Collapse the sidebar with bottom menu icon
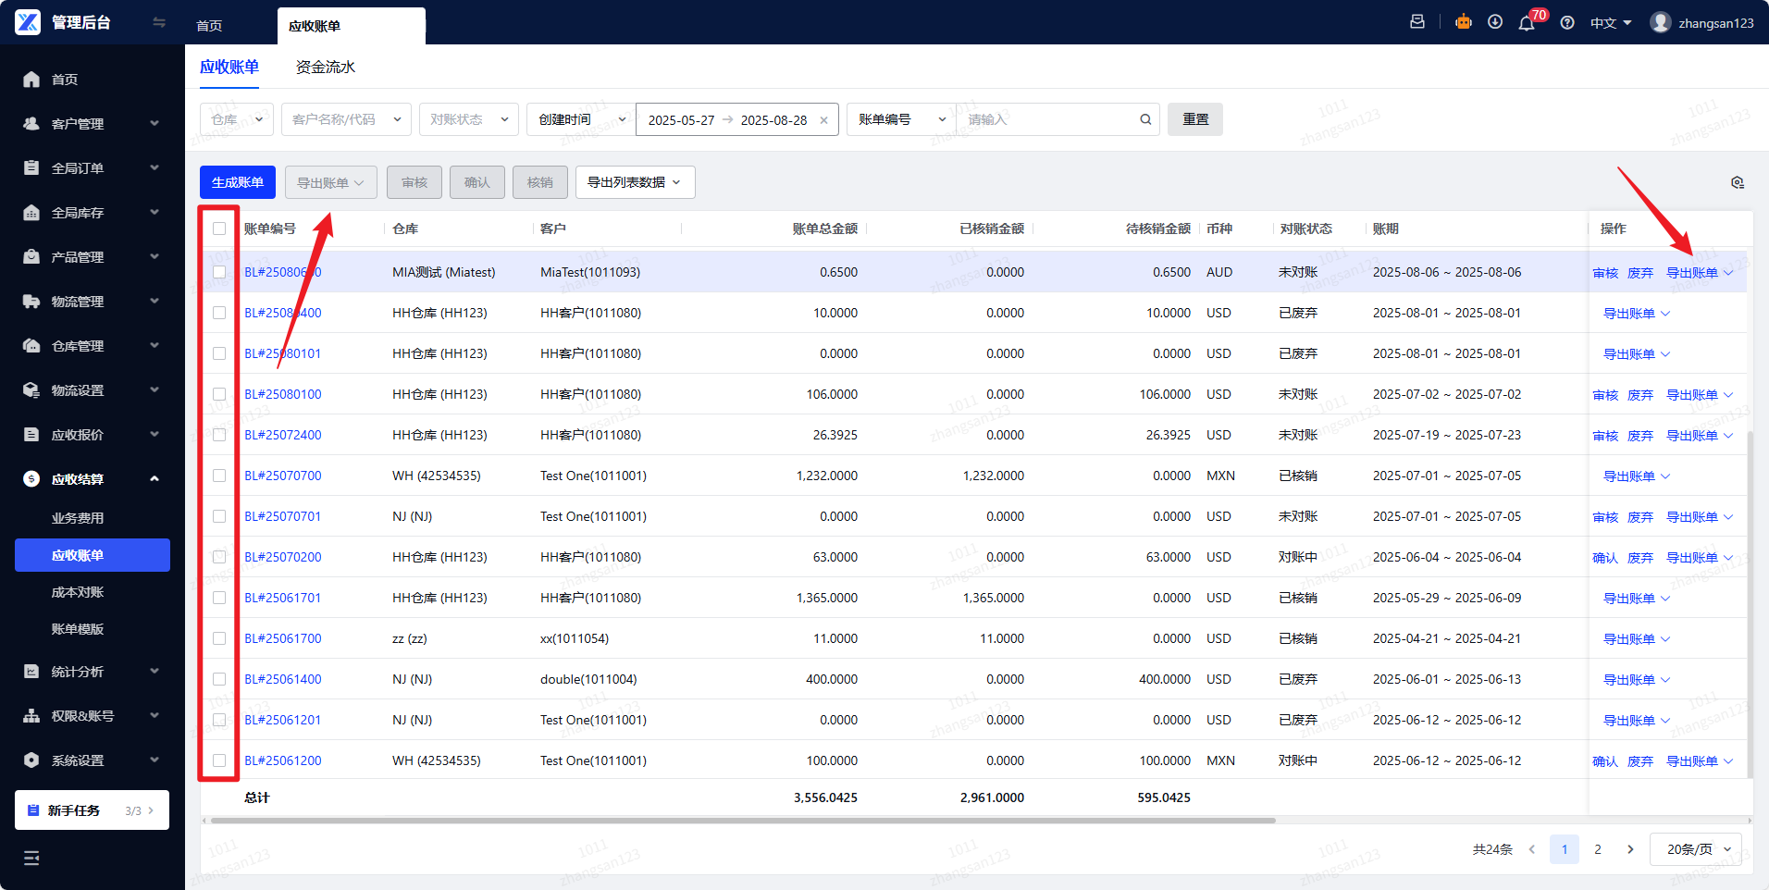This screenshot has width=1769, height=890. [31, 858]
